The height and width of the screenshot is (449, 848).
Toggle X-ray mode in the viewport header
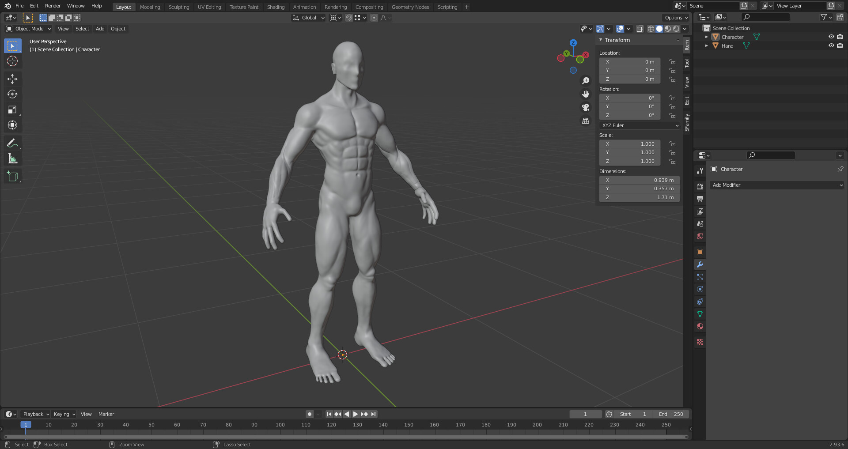tap(640, 29)
